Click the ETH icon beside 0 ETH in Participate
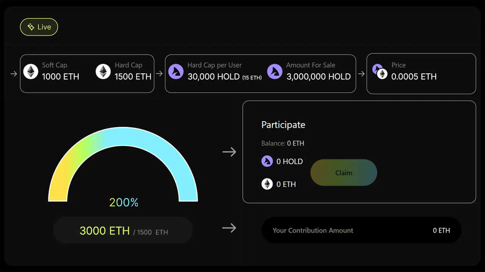 click(x=267, y=184)
